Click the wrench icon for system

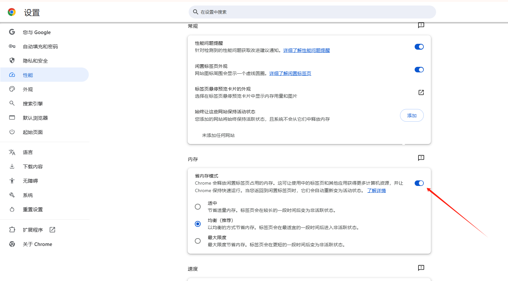click(12, 195)
